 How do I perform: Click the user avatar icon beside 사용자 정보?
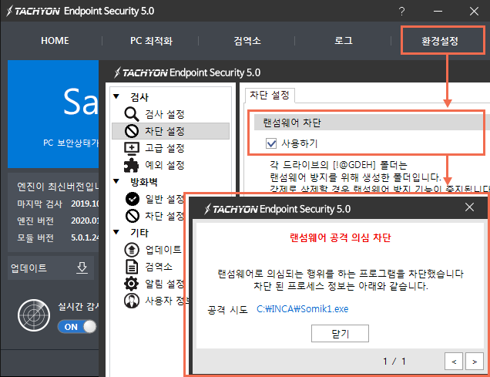132,301
